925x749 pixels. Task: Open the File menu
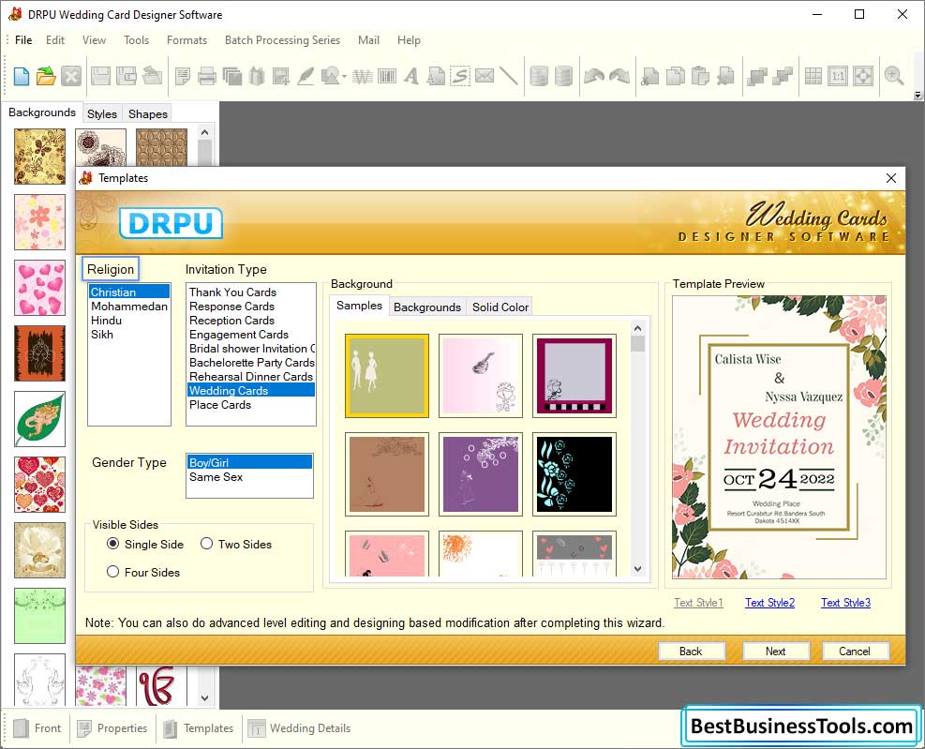(x=23, y=40)
